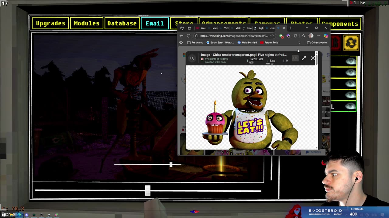Viewport: 389px width, 218px height.
Task: Click the Bing images URL address bar
Action: pos(234,36)
